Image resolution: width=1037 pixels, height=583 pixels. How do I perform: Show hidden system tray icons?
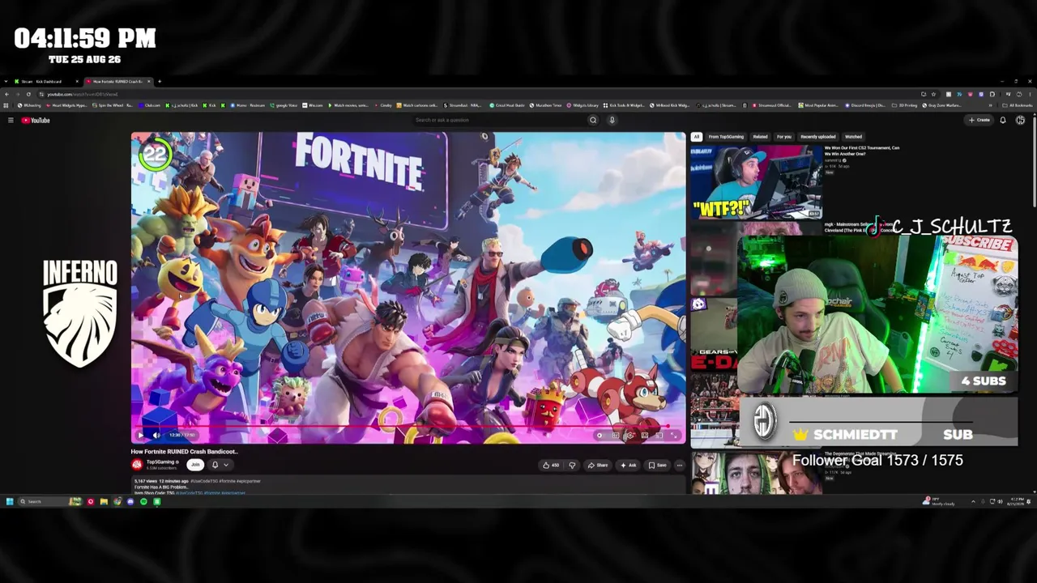pyautogui.click(x=973, y=502)
